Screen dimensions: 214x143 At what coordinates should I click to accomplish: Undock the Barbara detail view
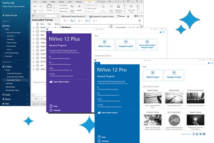click(139, 21)
